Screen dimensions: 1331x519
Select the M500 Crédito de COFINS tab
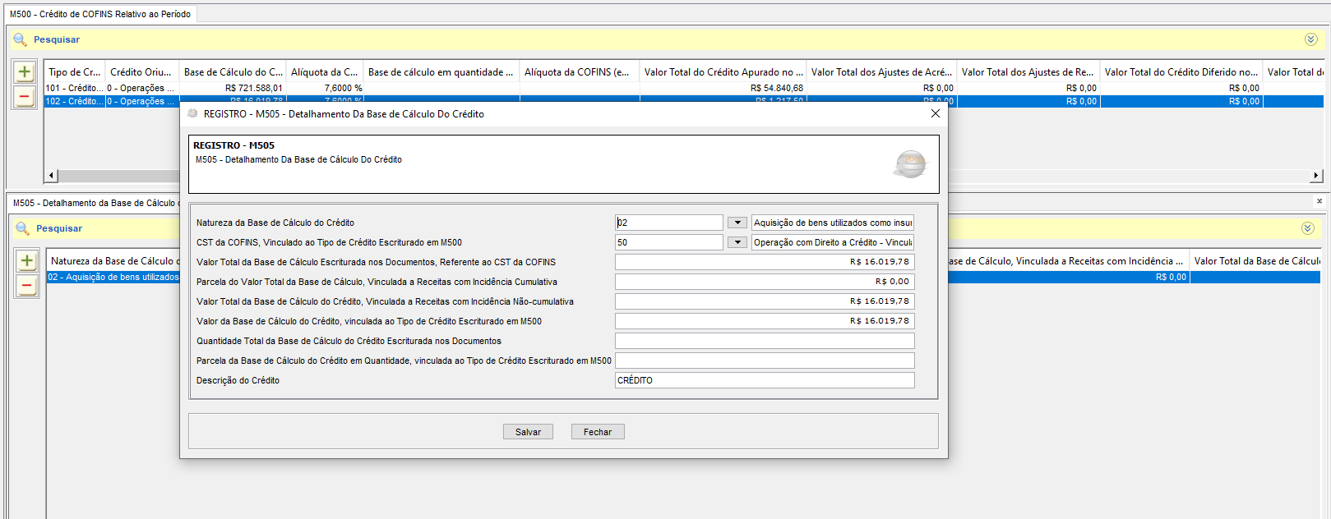click(100, 14)
